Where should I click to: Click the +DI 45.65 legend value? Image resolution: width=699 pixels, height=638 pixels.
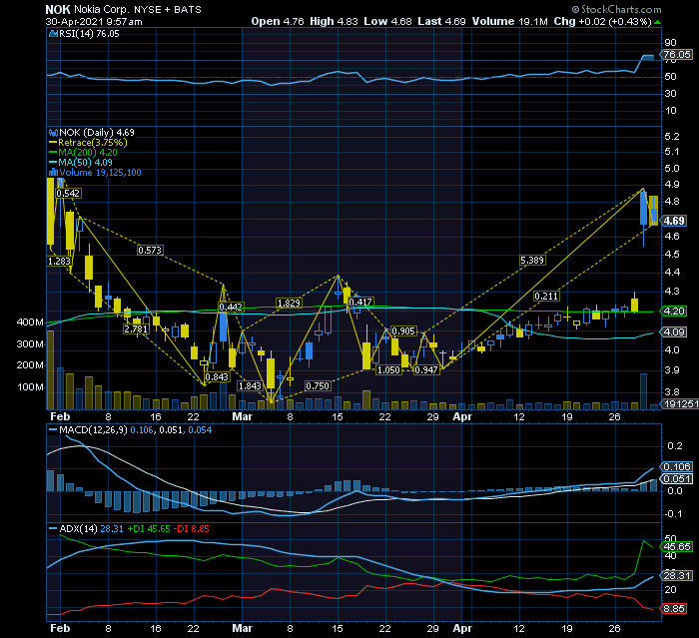149,529
